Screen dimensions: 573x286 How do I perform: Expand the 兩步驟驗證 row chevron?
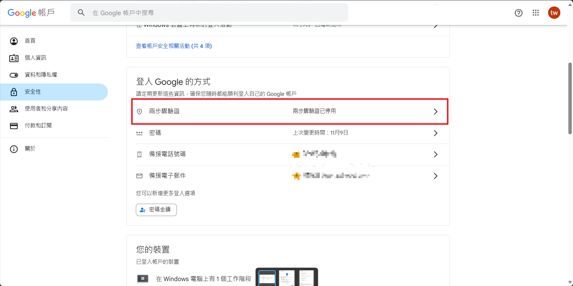[x=435, y=112]
